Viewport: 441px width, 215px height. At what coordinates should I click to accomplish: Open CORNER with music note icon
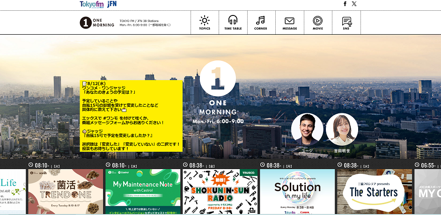(261, 22)
